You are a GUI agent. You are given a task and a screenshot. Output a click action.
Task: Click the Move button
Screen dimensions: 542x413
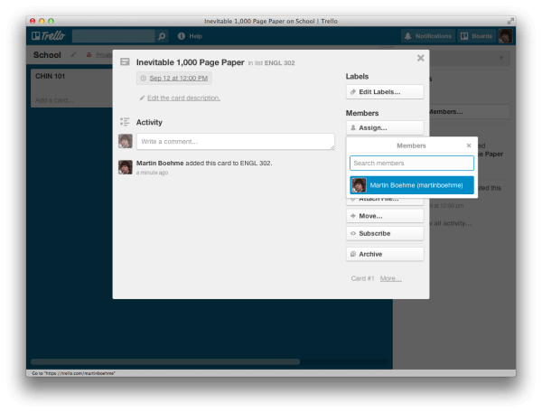point(385,216)
